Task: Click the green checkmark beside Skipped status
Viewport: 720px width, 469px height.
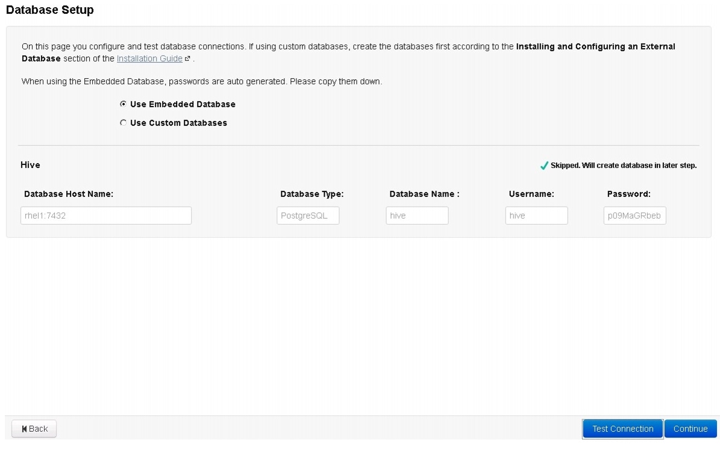Action: tap(544, 166)
